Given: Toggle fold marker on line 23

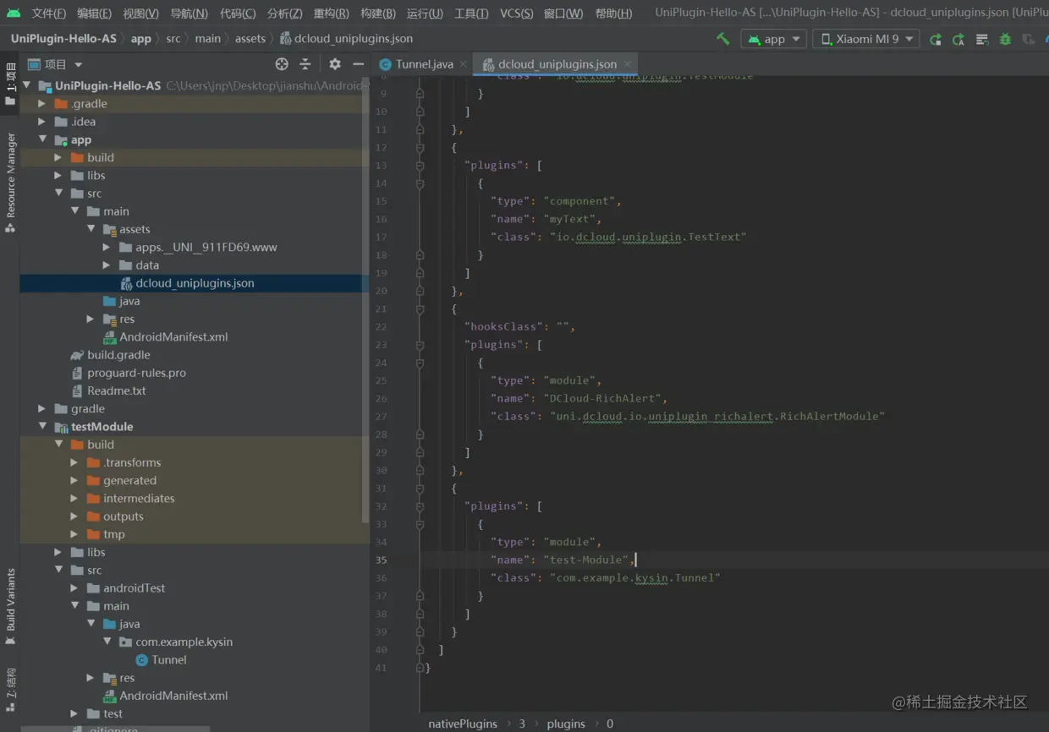Looking at the screenshot, I should (x=420, y=344).
